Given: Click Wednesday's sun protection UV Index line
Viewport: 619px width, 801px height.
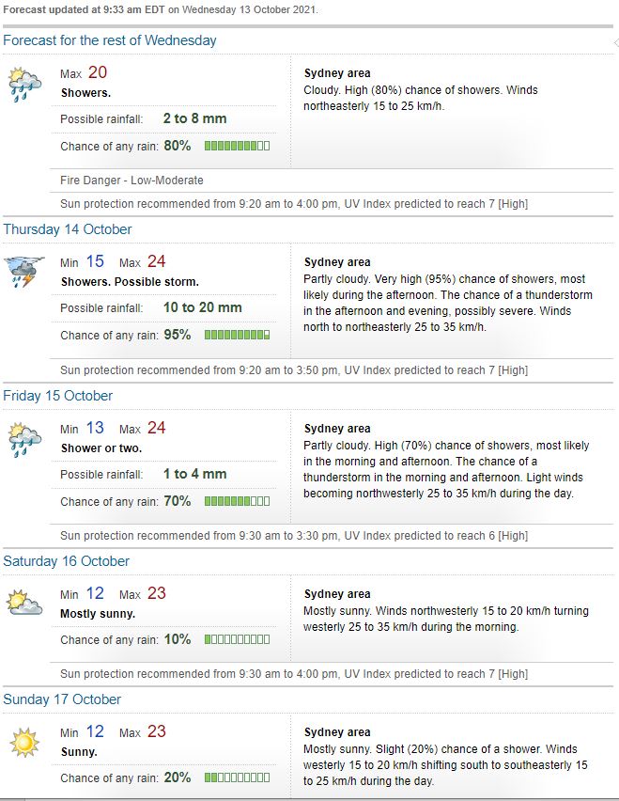Looking at the screenshot, I should pos(294,203).
